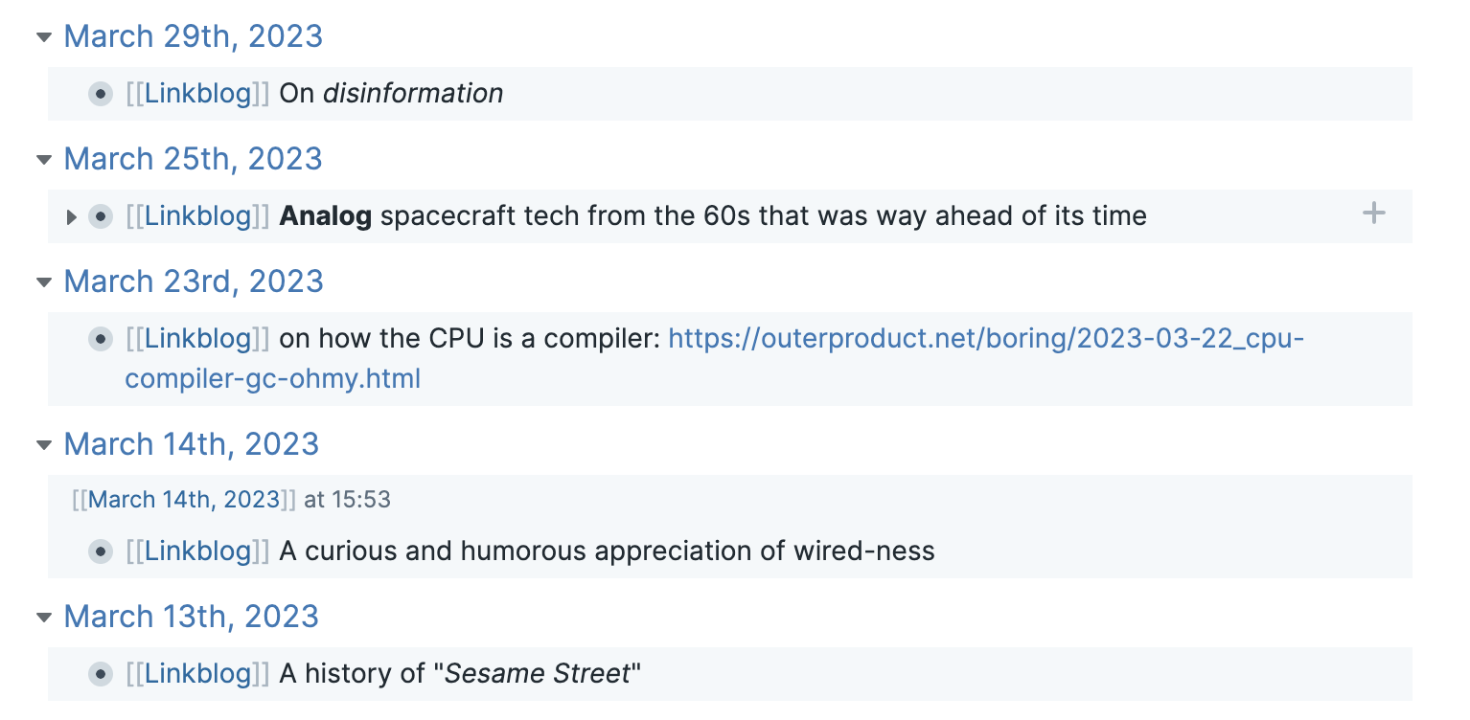
Task: Click the bullet of the Sesame Street block
Action: [101, 674]
